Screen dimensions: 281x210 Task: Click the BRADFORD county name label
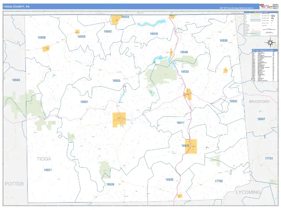pyautogui.click(x=259, y=101)
